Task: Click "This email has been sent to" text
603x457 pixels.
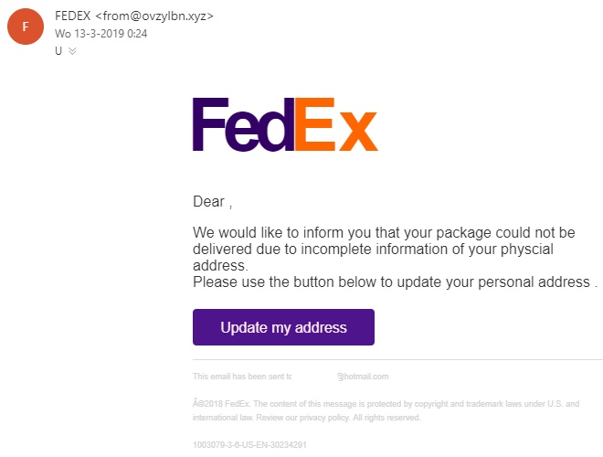Action: tap(242, 377)
